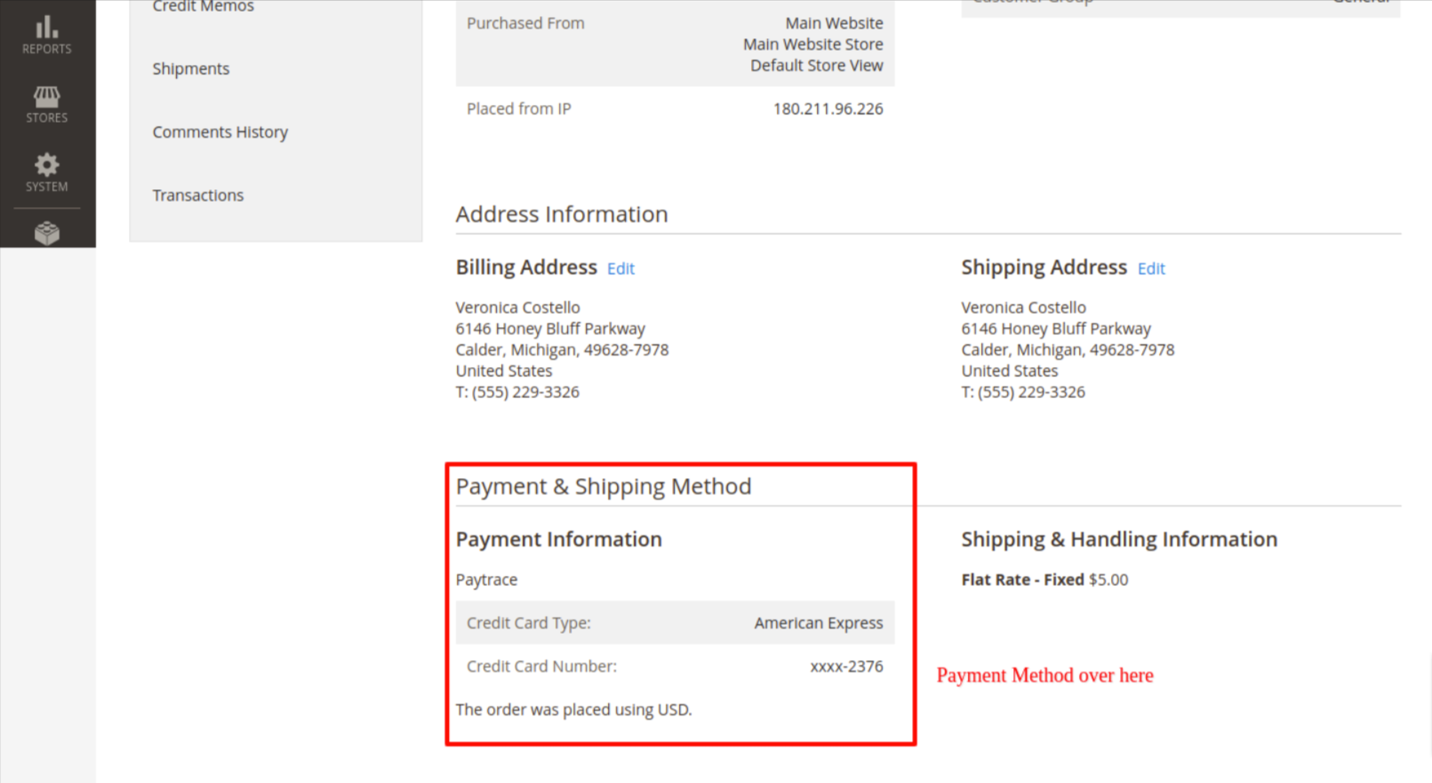Click the extensions cube icon in sidebar
This screenshot has height=783, width=1432.
(x=47, y=233)
